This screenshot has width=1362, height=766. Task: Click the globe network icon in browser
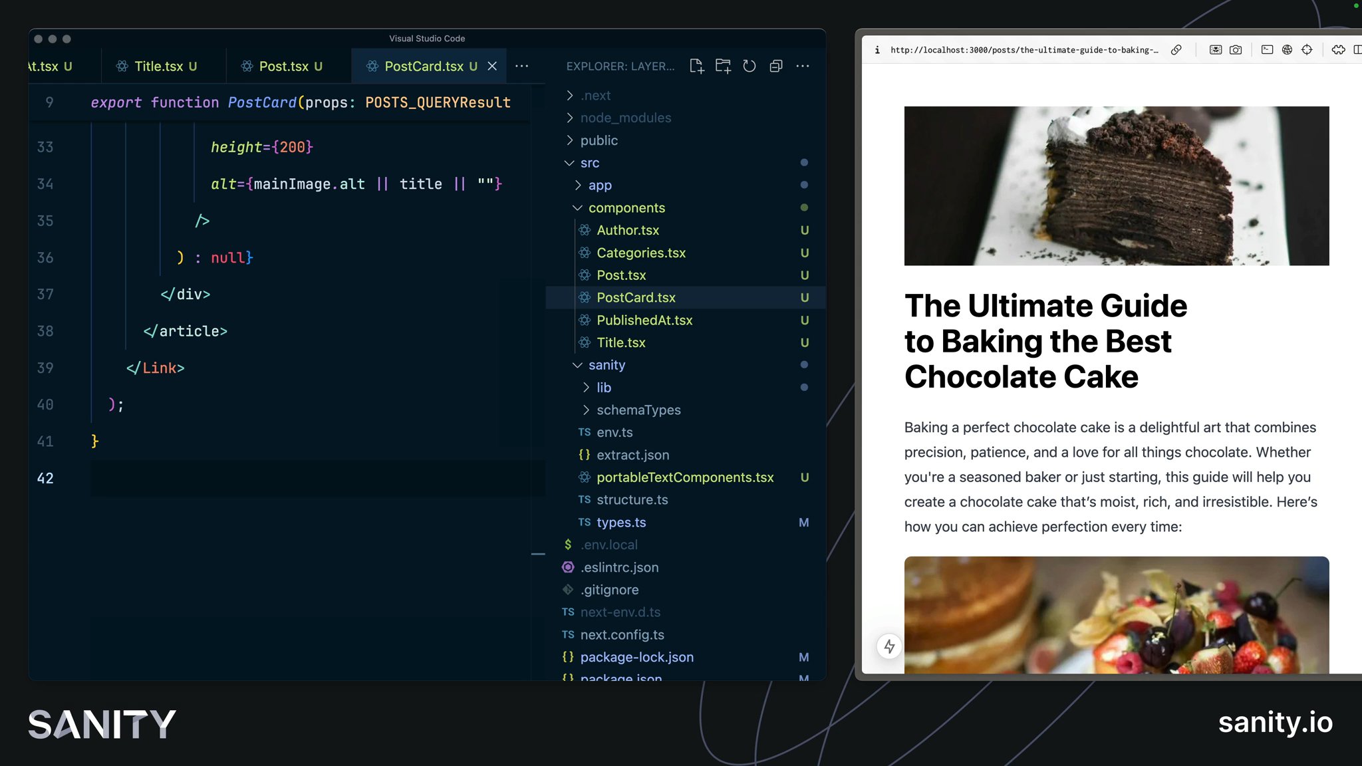tap(1287, 50)
